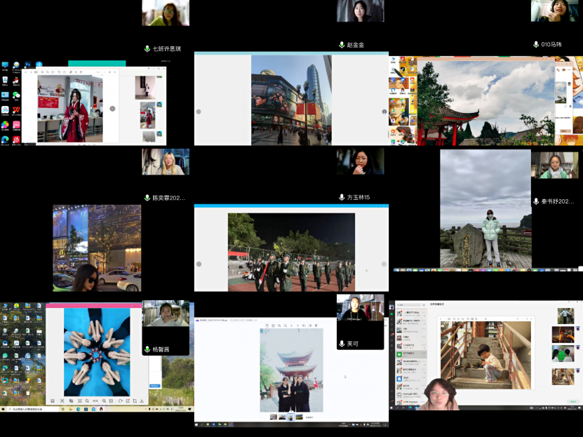The image size is (583, 437).
Task: Click microphone icon next to 杨智茜
Action: (147, 349)
